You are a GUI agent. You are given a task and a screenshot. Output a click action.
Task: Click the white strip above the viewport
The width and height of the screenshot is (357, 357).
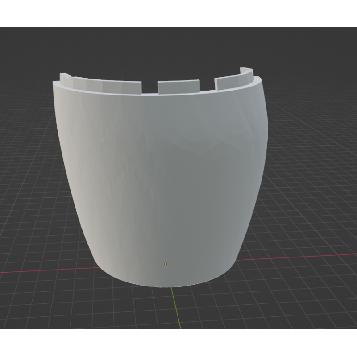pos(178,13)
